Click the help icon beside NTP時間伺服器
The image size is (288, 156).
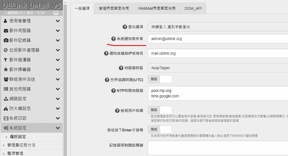pyautogui.click(x=113, y=91)
